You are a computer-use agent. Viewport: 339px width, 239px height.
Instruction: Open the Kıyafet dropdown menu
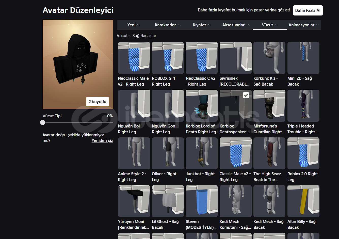pyautogui.click(x=201, y=25)
